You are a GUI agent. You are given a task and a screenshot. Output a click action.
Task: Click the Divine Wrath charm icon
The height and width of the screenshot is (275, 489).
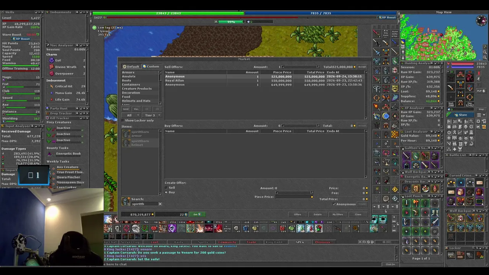tap(52, 67)
